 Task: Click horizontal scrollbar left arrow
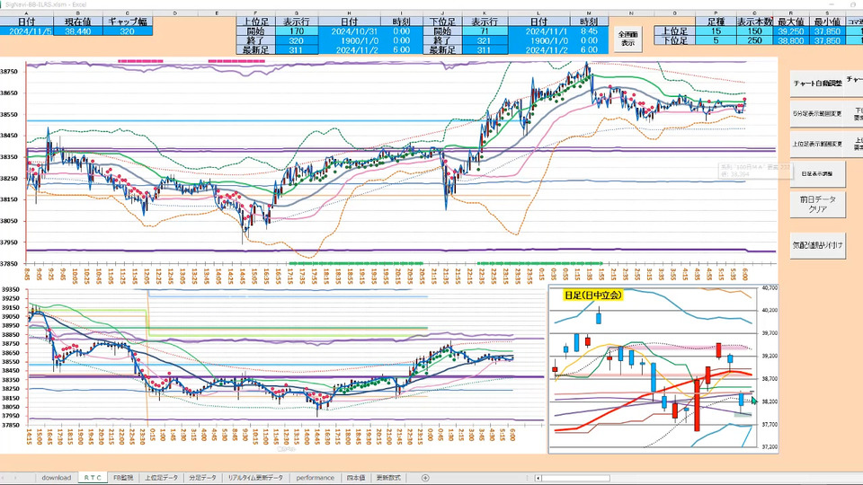(x=538, y=478)
